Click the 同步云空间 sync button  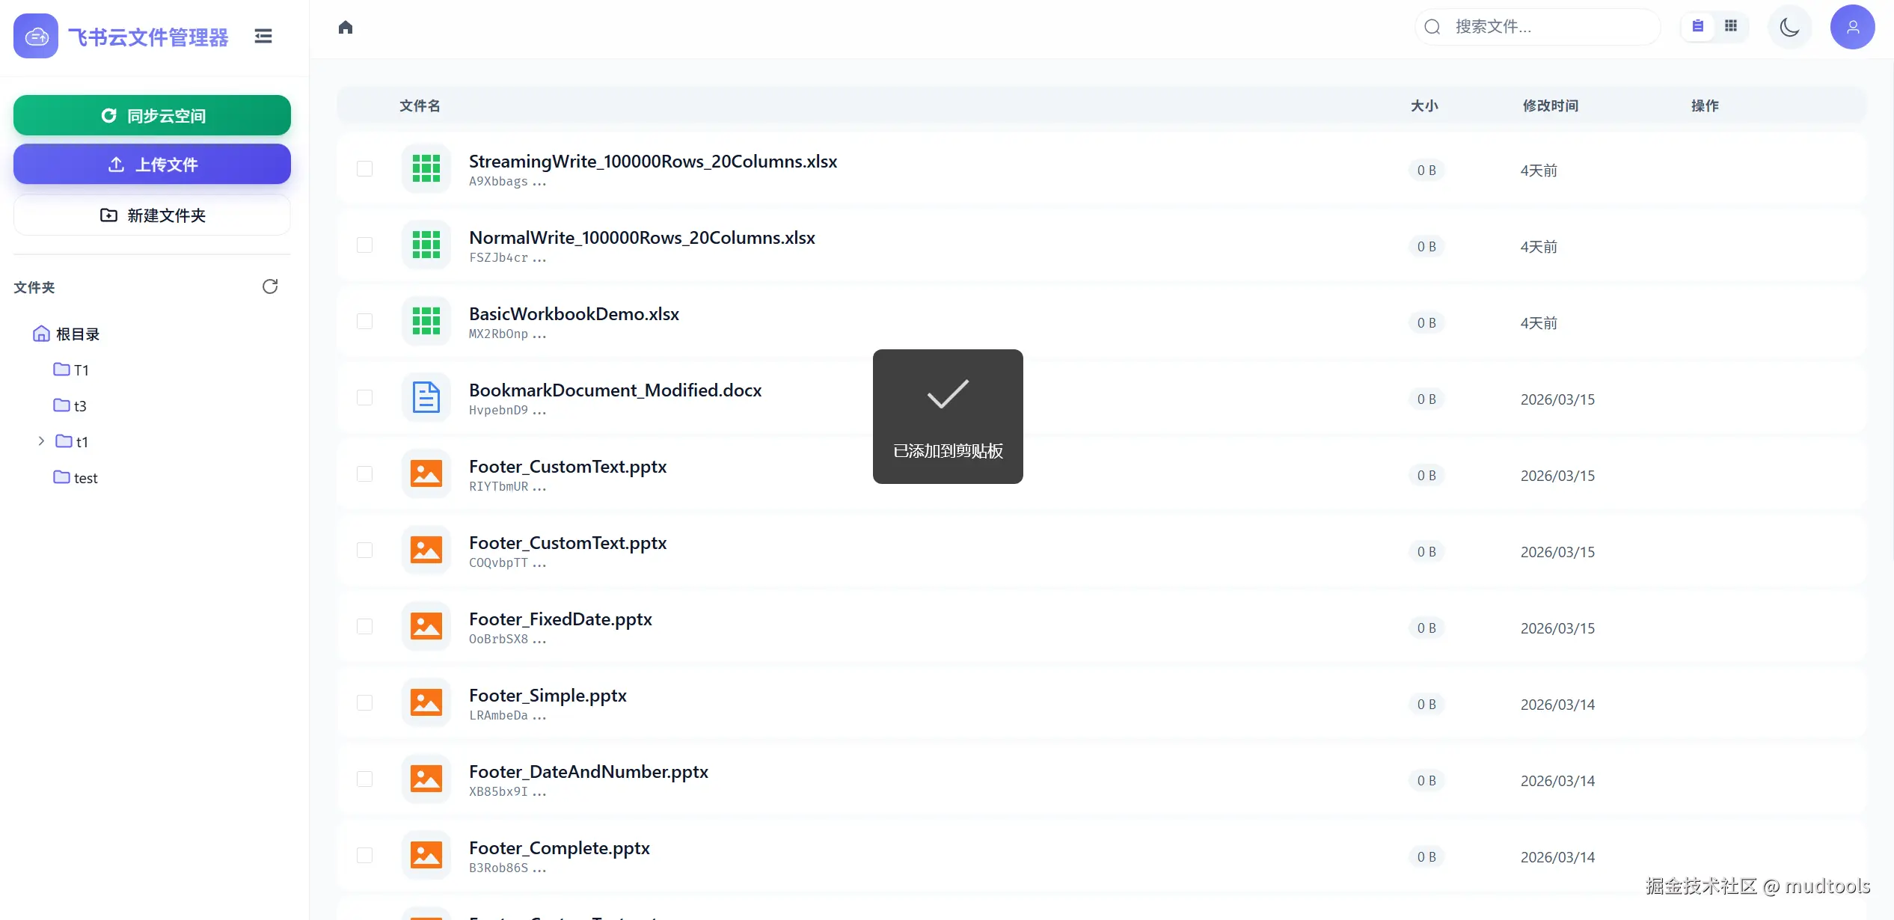(152, 115)
